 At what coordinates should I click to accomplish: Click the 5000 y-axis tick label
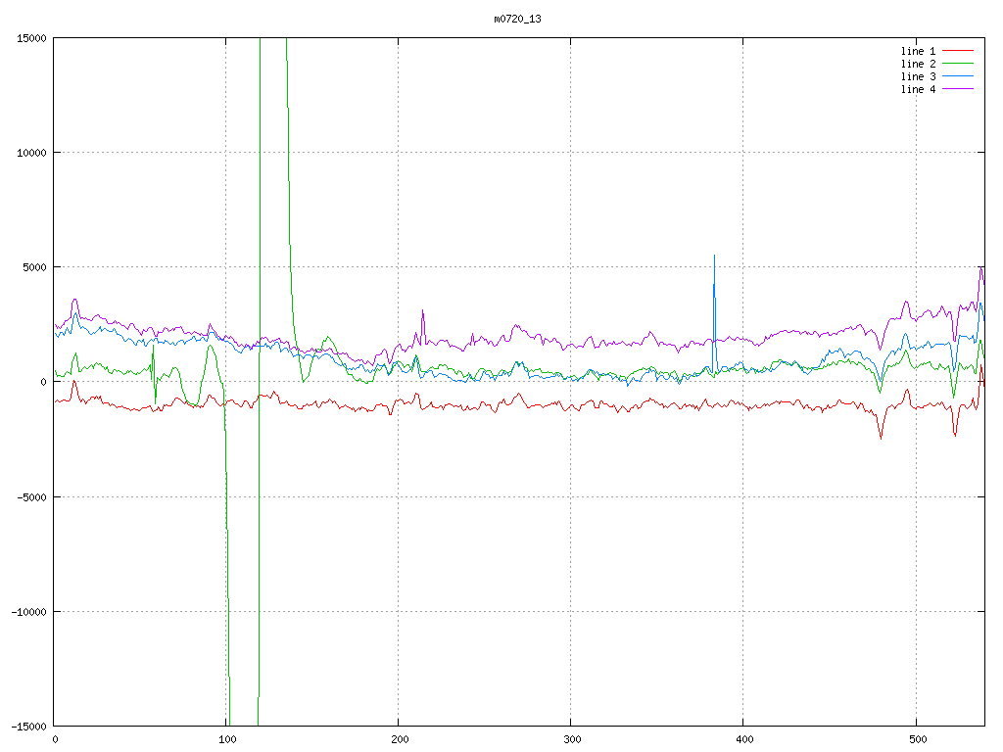click(x=34, y=267)
